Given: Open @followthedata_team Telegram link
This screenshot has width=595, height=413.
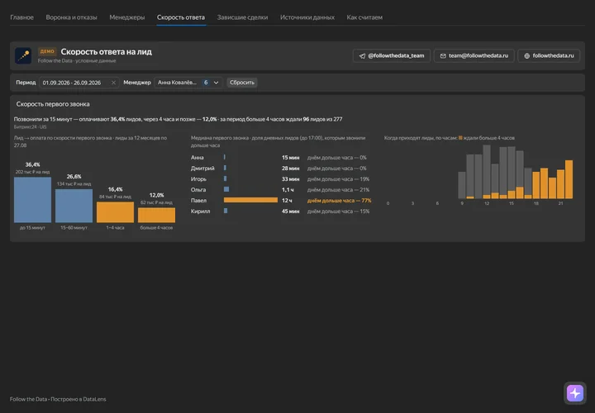Looking at the screenshot, I should coord(391,55).
